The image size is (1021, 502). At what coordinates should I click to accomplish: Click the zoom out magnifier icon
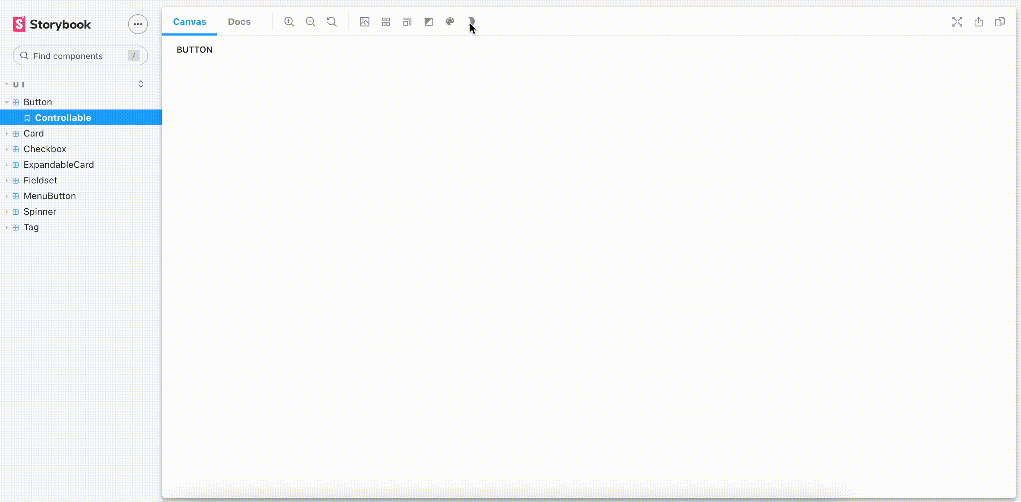310,22
